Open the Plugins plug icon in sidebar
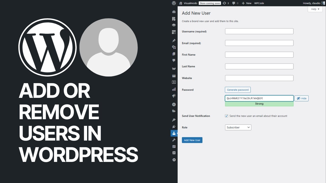This screenshot has height=183, width=326. click(174, 126)
